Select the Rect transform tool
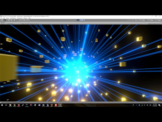This screenshot has width=162, height=122. click(13, 20)
